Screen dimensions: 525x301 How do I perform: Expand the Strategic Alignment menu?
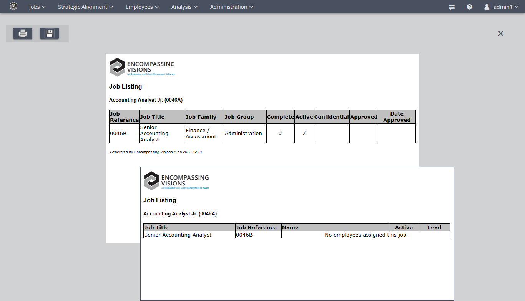(86, 7)
